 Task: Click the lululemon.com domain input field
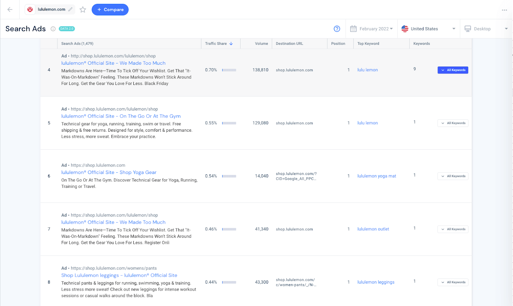pyautogui.click(x=52, y=9)
